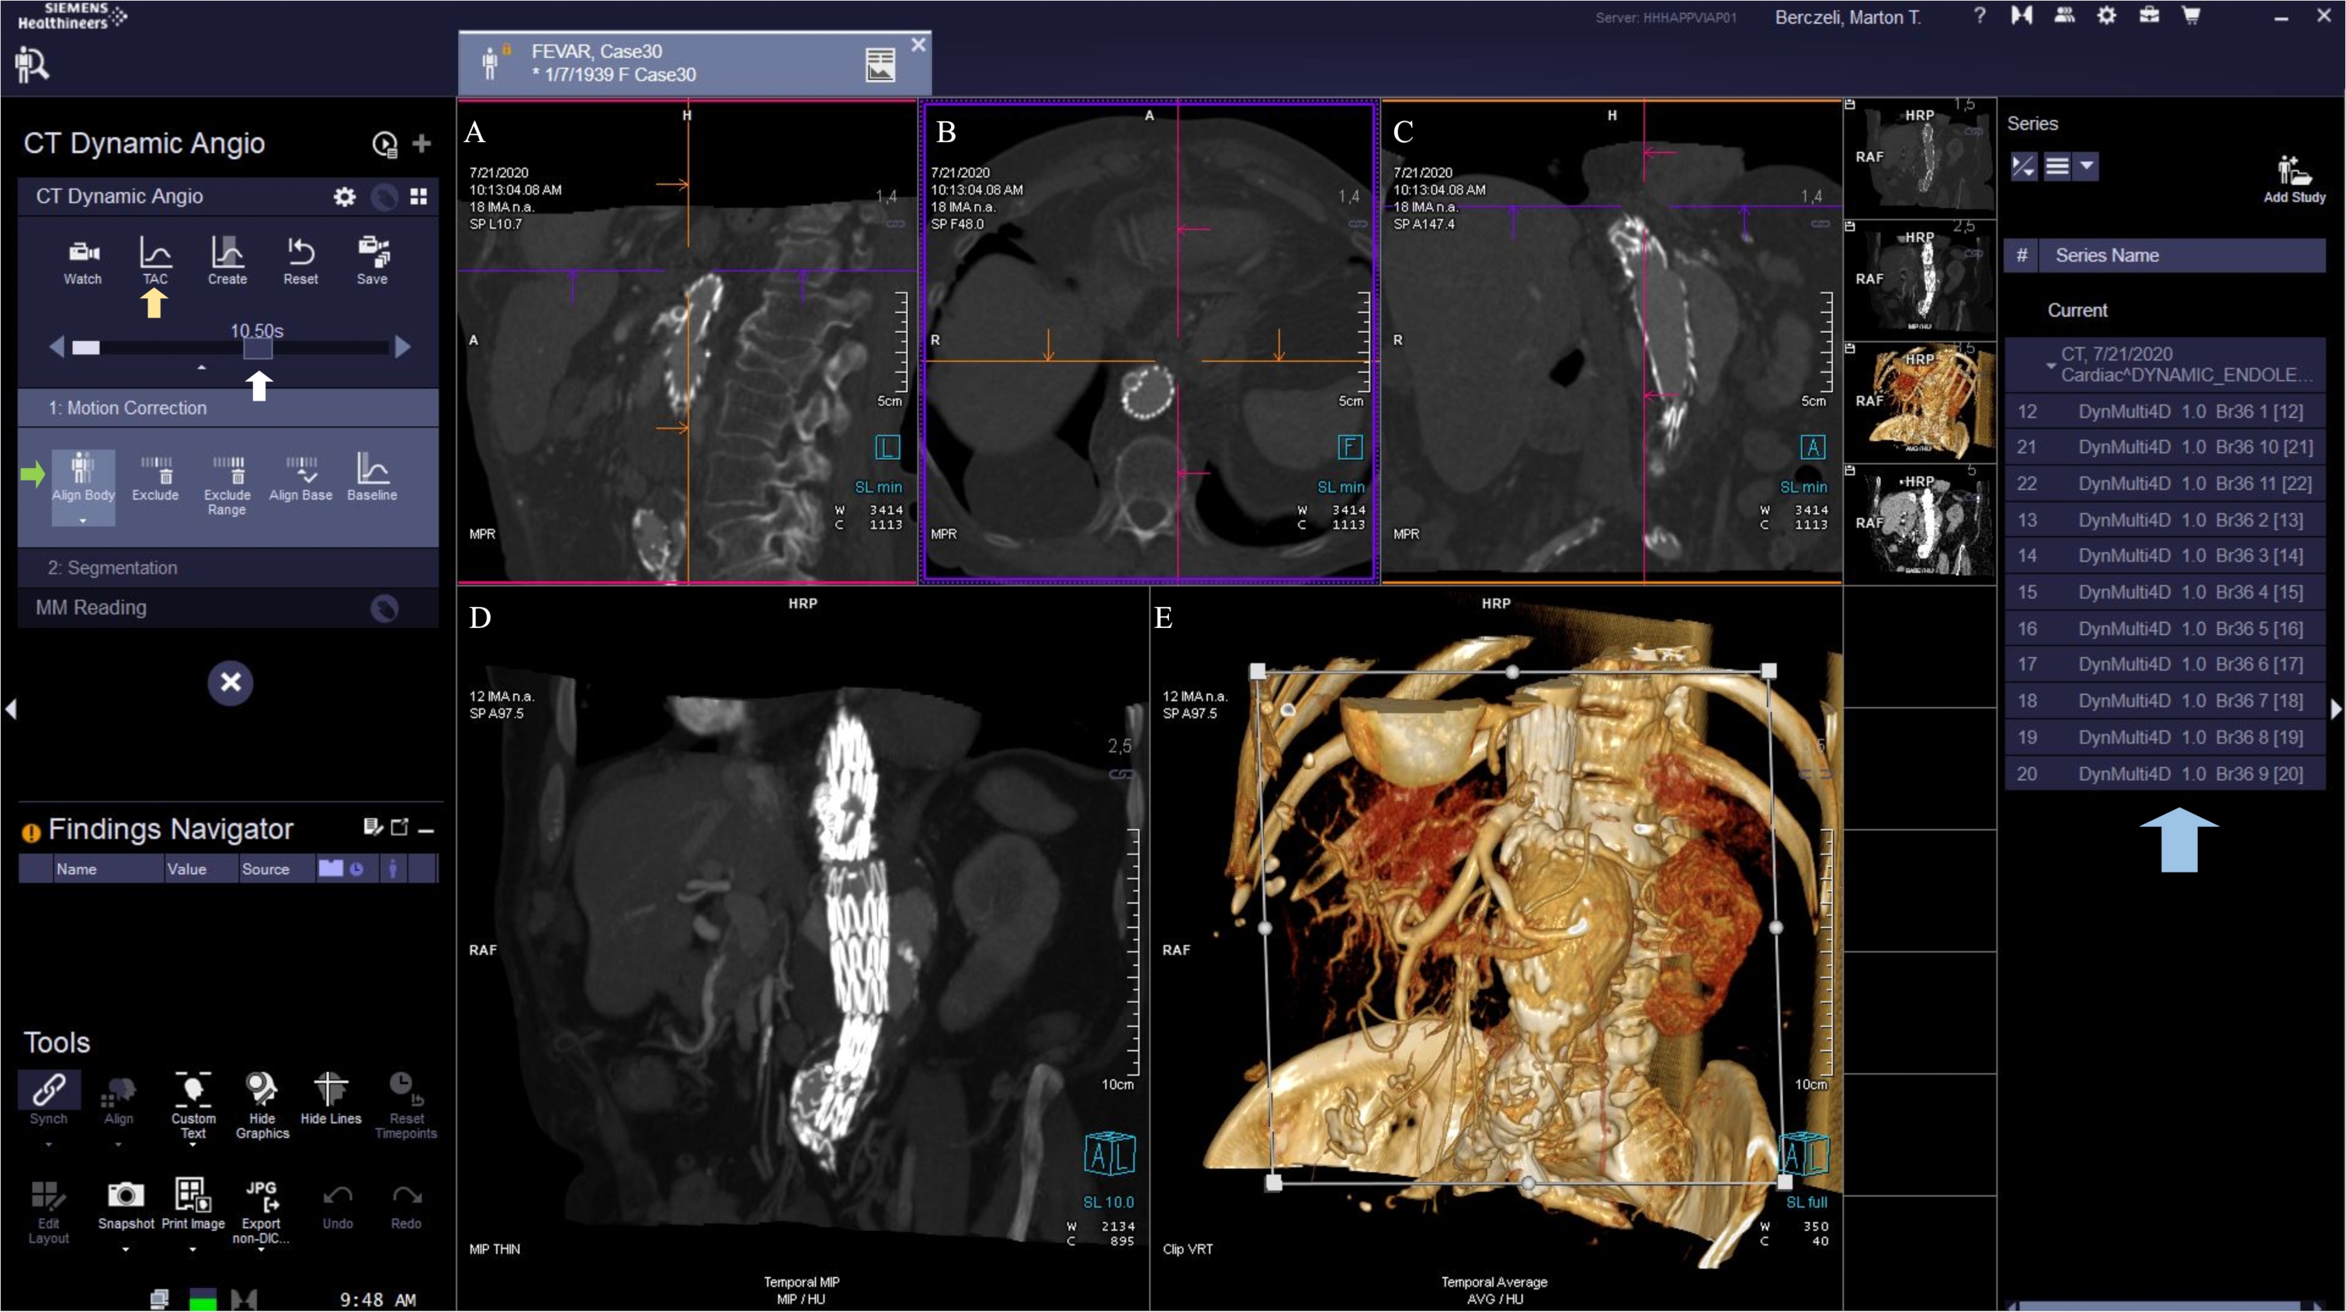The width and height of the screenshot is (2346, 1312).
Task: Click the Baseline tool icon
Action: 373,470
